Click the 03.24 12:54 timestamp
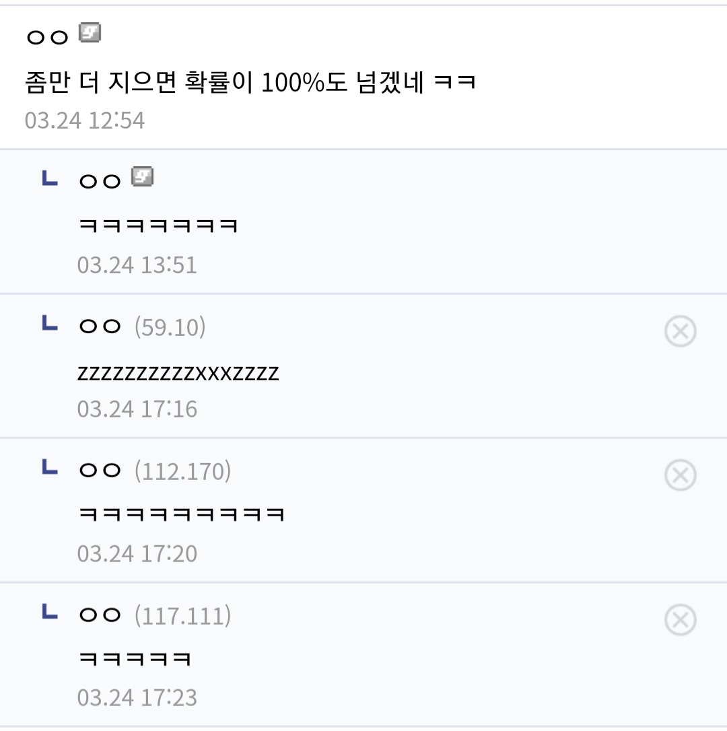The image size is (727, 731). pos(85,120)
